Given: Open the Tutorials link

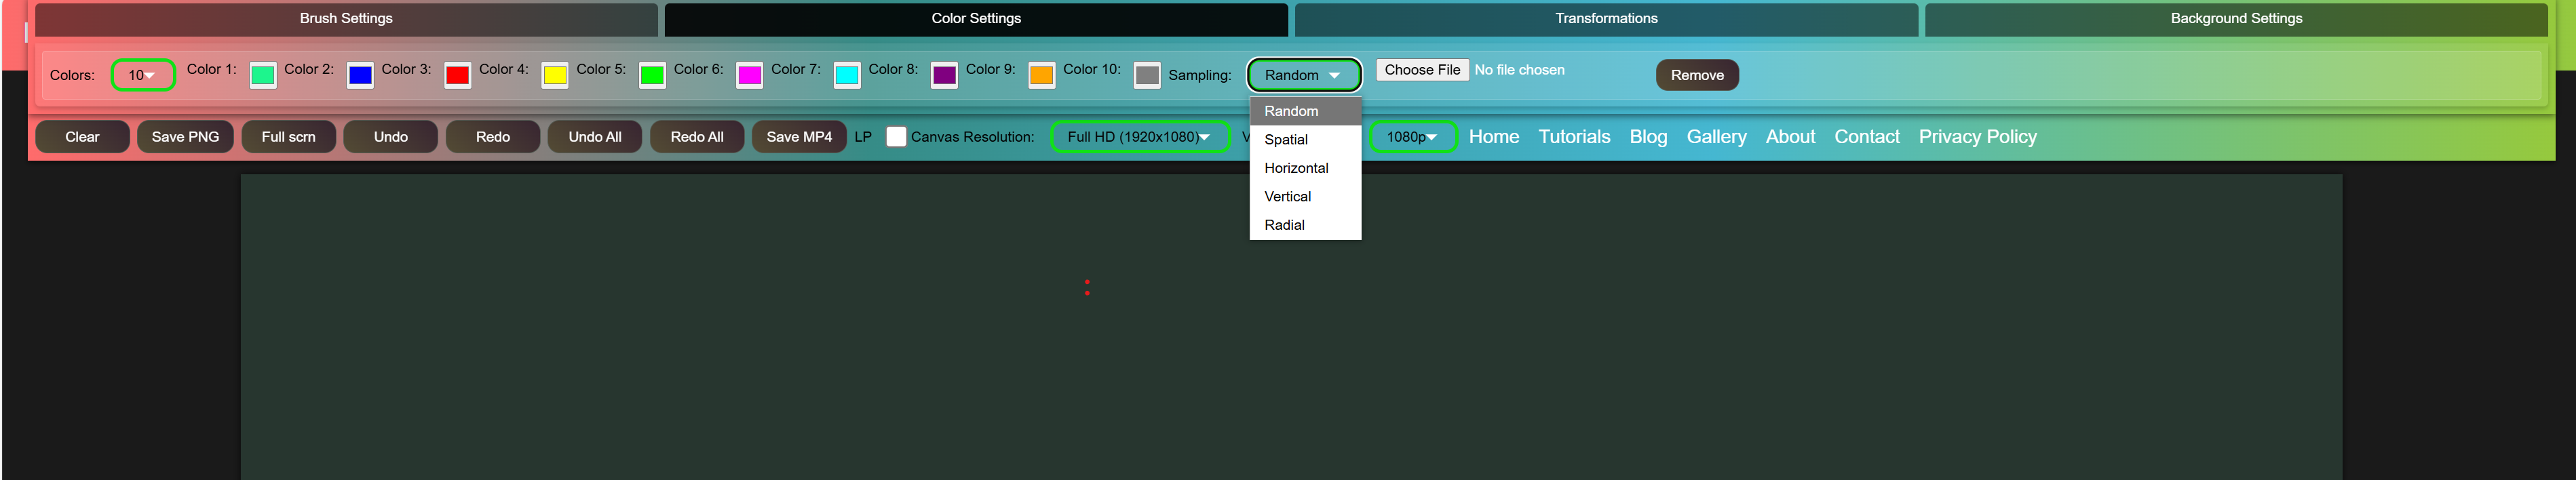Looking at the screenshot, I should point(1574,137).
